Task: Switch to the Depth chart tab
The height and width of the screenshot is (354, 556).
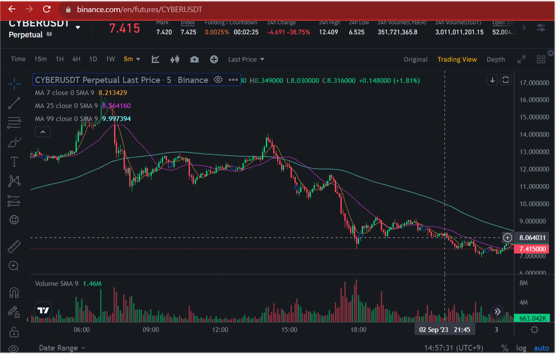Action: (496, 59)
